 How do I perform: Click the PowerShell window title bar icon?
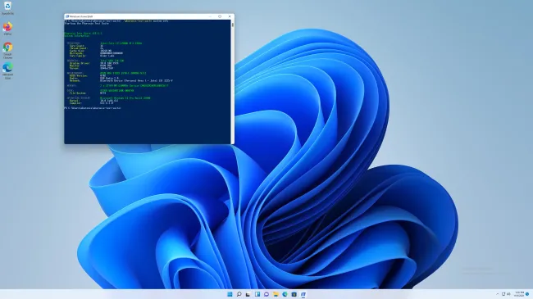67,16
